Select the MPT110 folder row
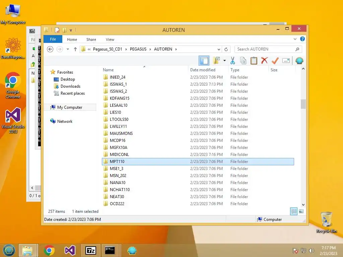343x257 pixels. click(x=198, y=162)
